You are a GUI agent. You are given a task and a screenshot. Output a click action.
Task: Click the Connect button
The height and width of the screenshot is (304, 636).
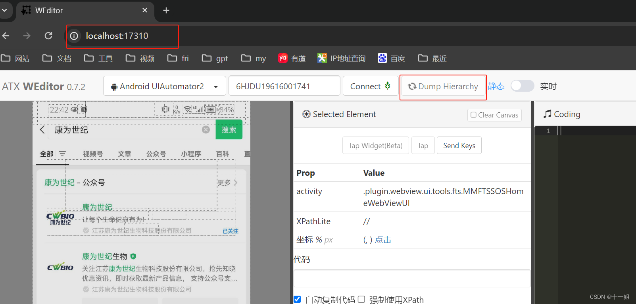371,86
